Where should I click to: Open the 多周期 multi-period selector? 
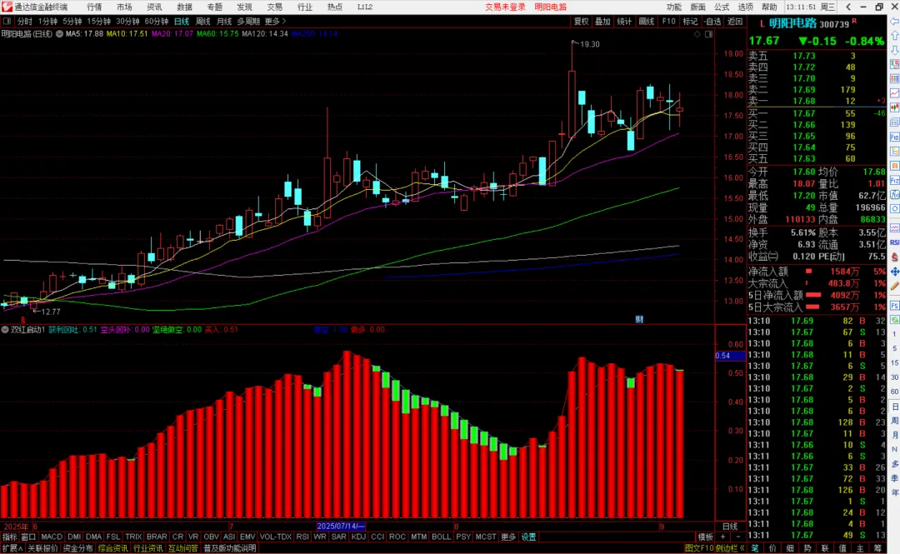coord(248,21)
